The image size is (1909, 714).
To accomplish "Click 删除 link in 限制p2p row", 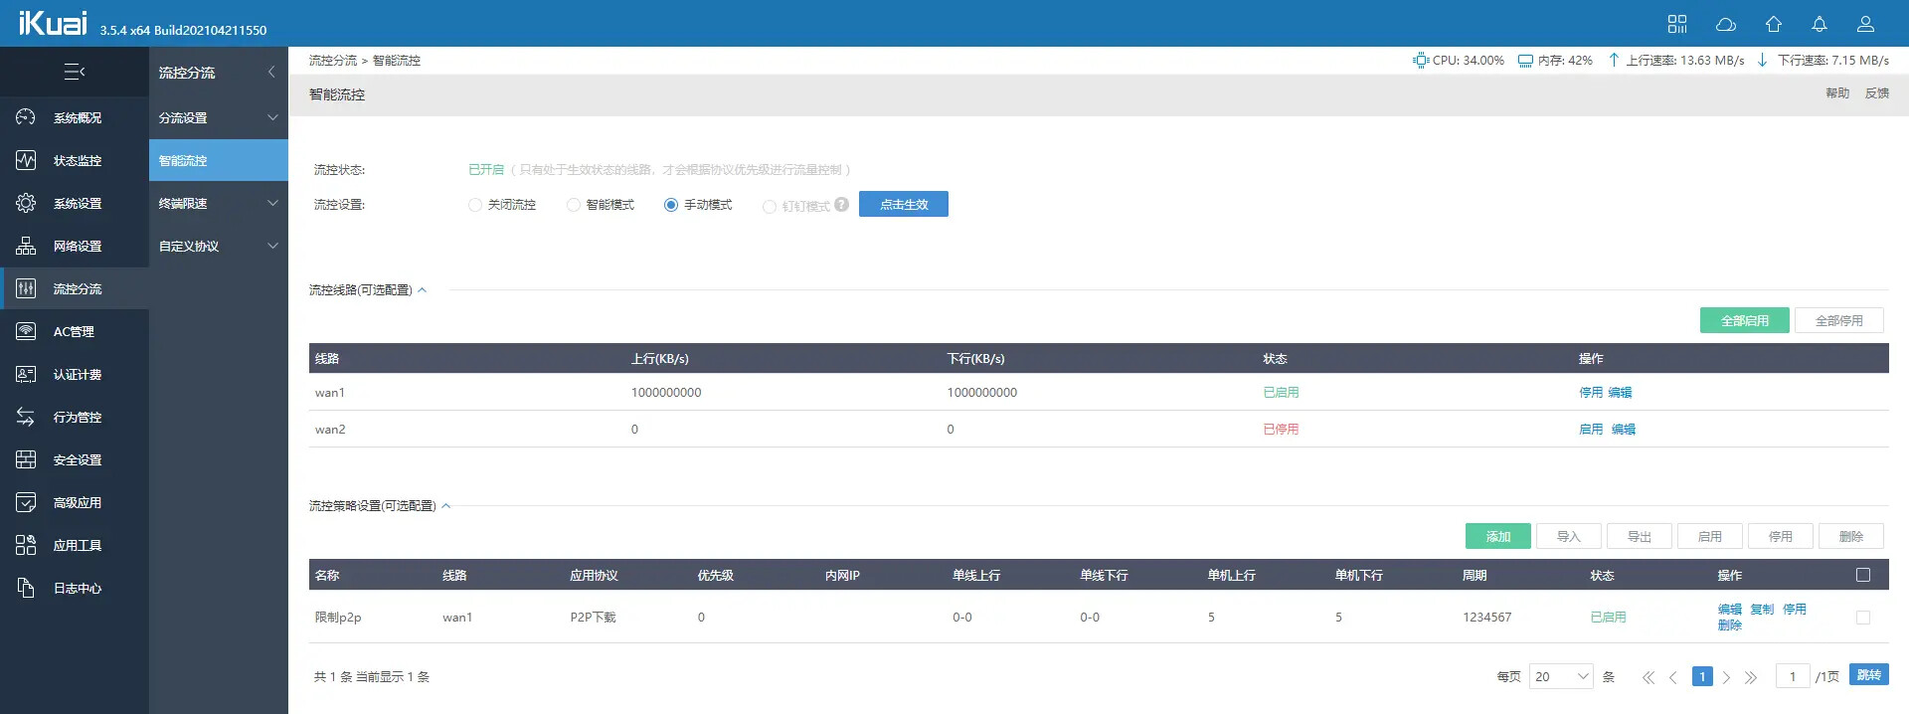I will pos(1730,625).
